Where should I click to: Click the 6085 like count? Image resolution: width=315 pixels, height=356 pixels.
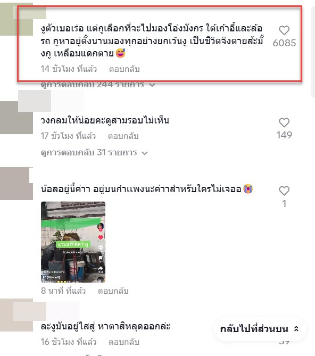click(x=284, y=43)
